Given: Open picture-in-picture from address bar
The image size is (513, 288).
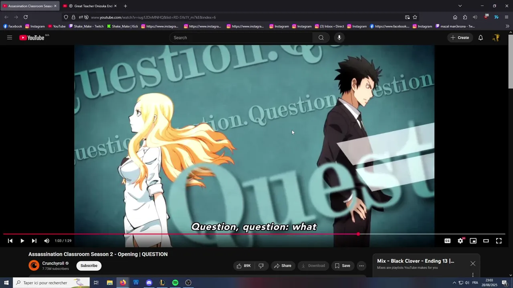Looking at the screenshot, I should 407,17.
